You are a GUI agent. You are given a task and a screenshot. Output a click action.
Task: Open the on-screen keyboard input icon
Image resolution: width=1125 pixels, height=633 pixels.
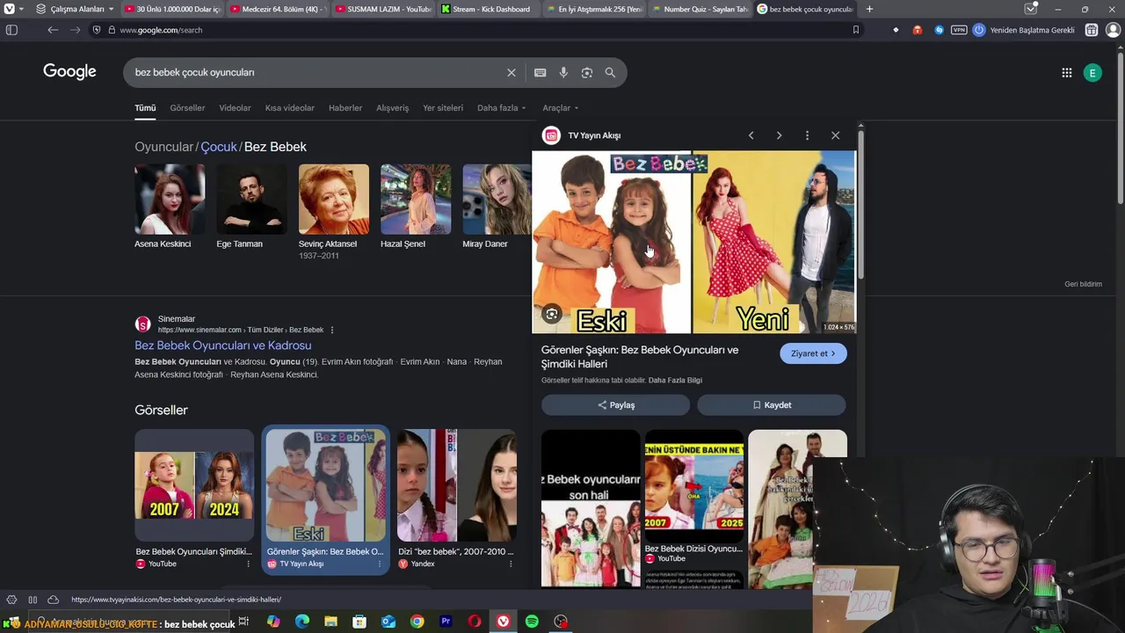(540, 73)
